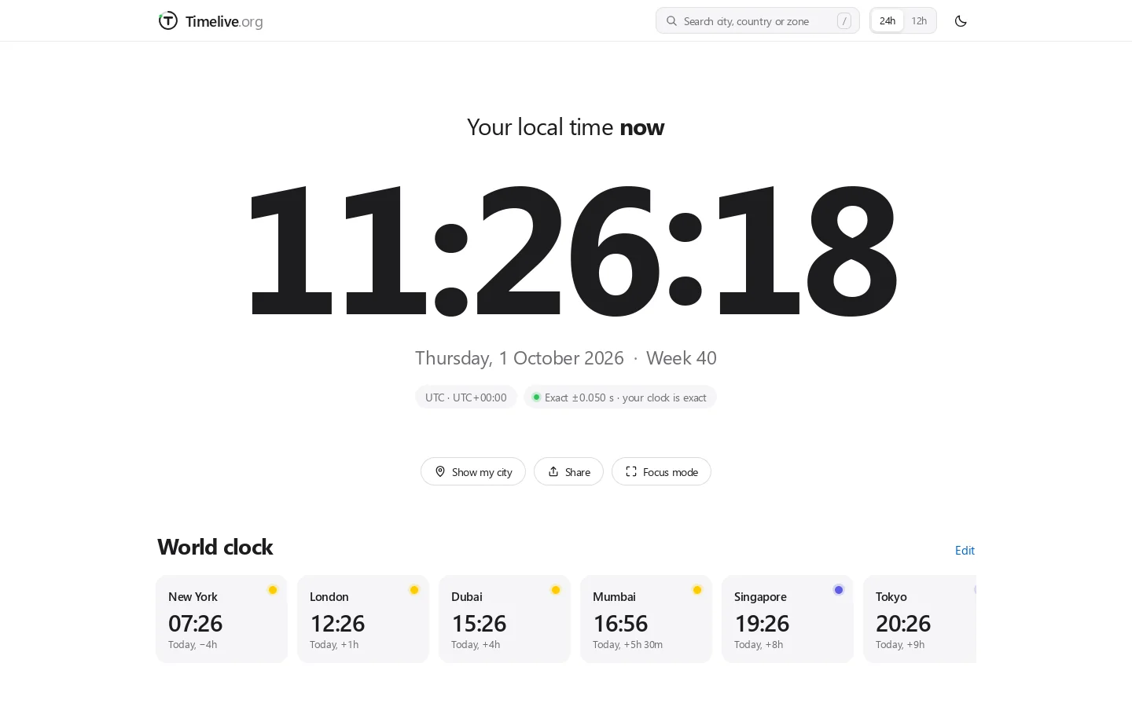Image resolution: width=1132 pixels, height=707 pixels.
Task: Click the search magnifier icon
Action: [x=671, y=21]
